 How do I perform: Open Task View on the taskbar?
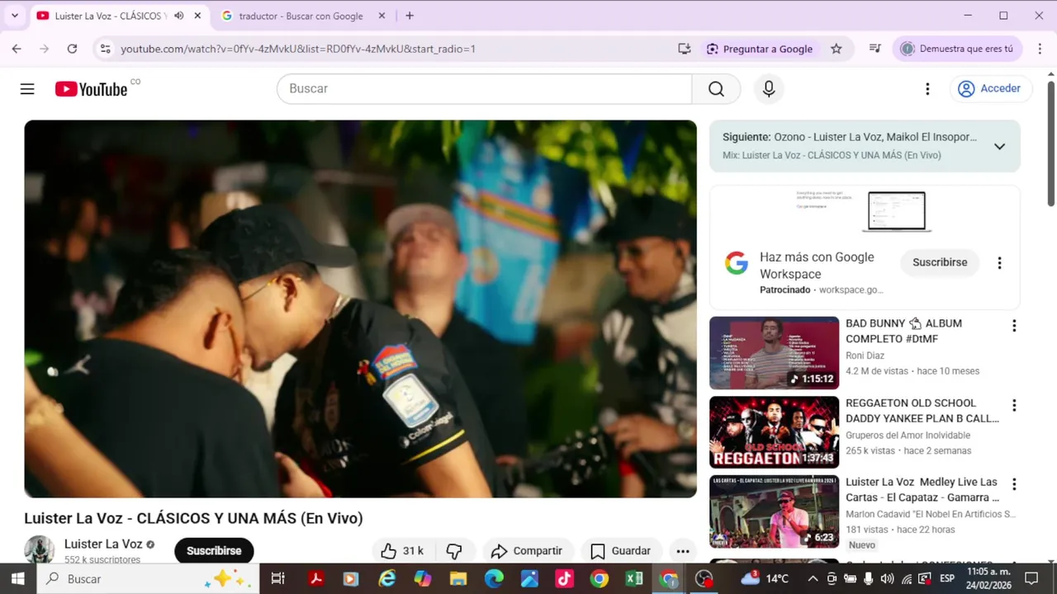[277, 578]
